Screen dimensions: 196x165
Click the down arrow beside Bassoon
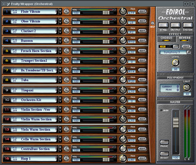60,42
